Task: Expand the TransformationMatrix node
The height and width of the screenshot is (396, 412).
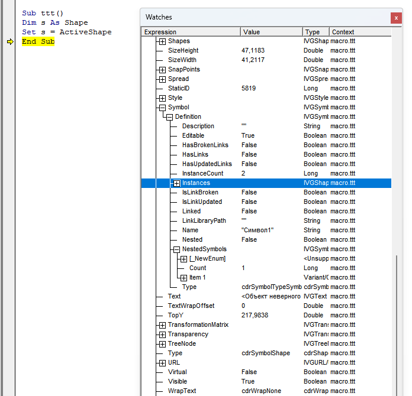Action: click(162, 325)
